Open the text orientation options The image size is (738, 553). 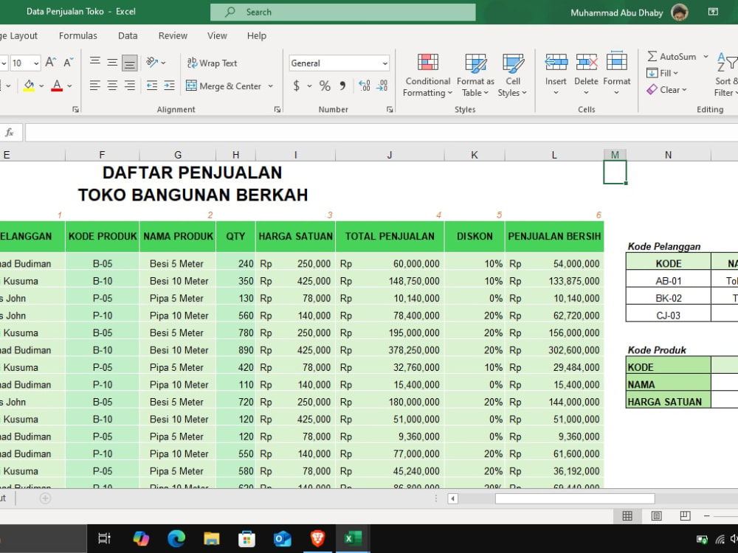156,62
